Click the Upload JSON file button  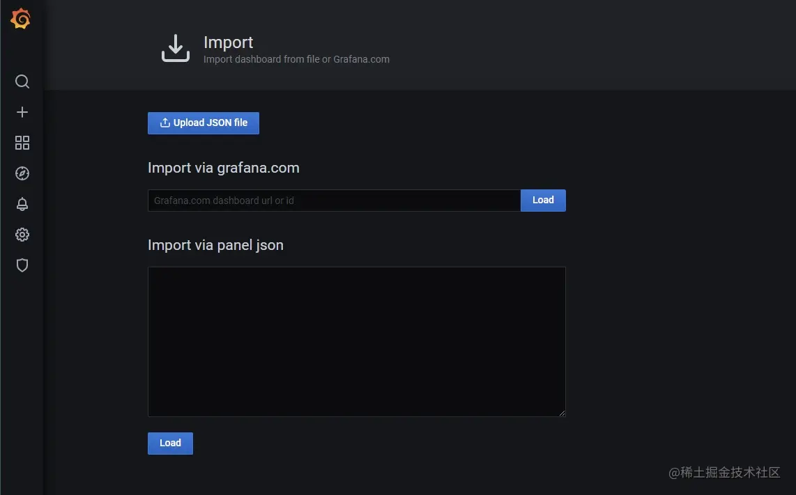(204, 123)
